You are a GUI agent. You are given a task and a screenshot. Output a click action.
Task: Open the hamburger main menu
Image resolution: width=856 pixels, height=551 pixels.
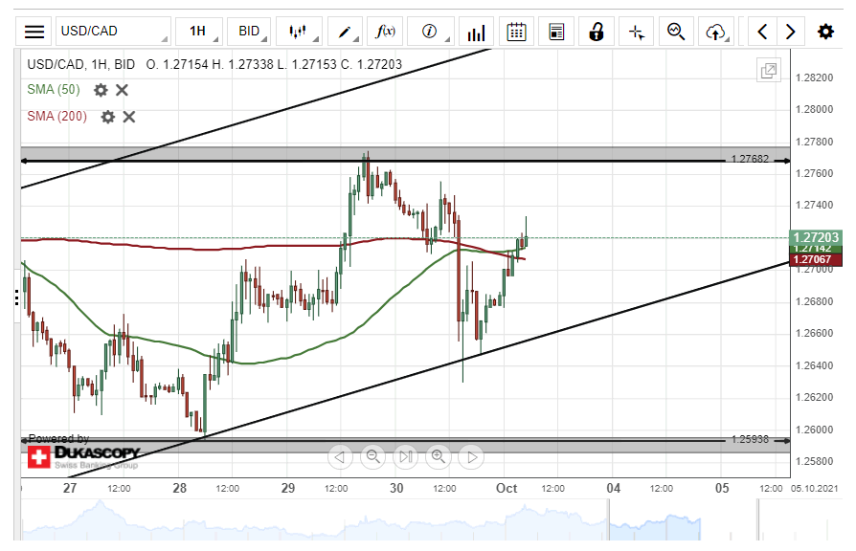34,32
